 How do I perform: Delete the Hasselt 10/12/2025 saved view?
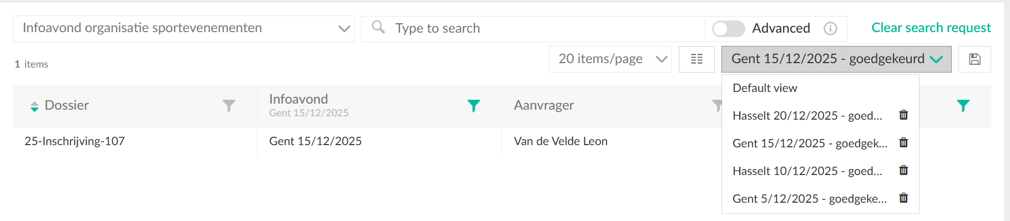pyautogui.click(x=903, y=171)
